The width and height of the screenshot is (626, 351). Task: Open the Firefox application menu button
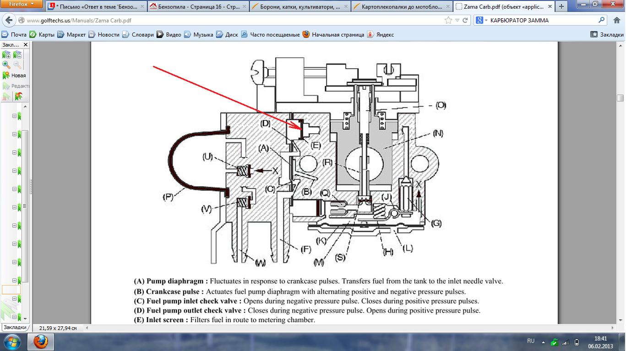(22, 4)
